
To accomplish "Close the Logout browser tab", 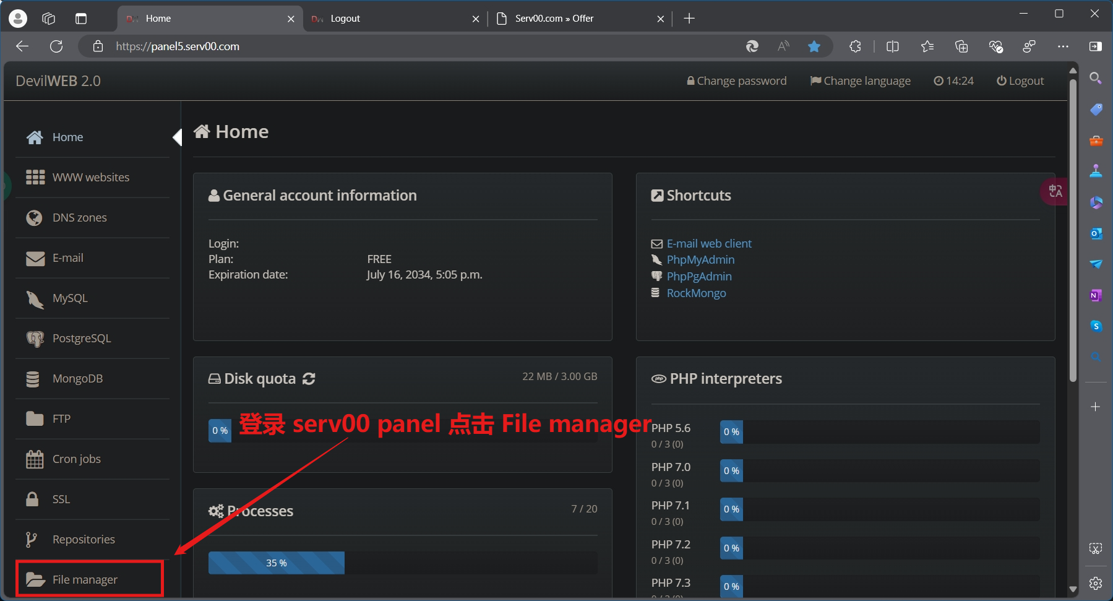I will click(475, 19).
